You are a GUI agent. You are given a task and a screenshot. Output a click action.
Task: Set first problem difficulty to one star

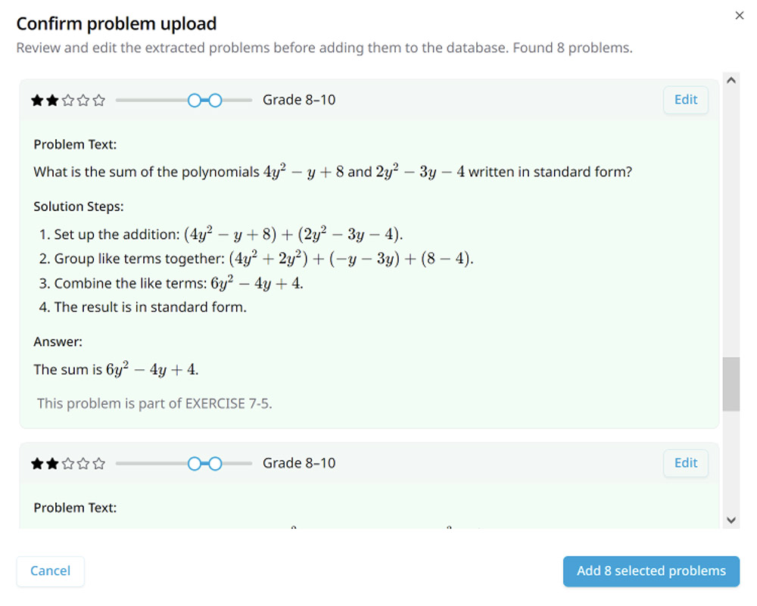coord(37,100)
